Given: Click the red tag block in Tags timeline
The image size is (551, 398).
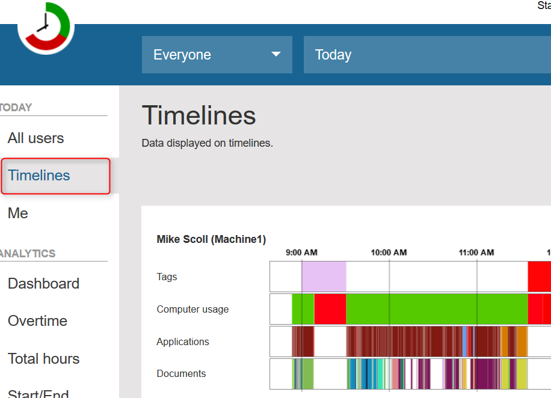Looking at the screenshot, I should (x=539, y=277).
